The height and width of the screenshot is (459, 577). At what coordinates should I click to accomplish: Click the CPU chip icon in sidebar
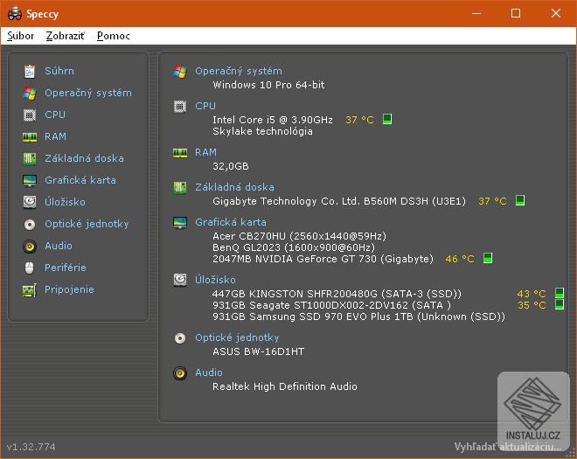[x=30, y=115]
